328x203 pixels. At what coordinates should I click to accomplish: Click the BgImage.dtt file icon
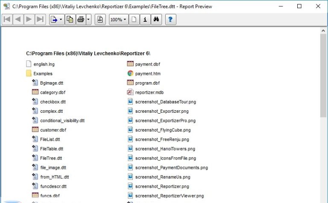(x=35, y=83)
